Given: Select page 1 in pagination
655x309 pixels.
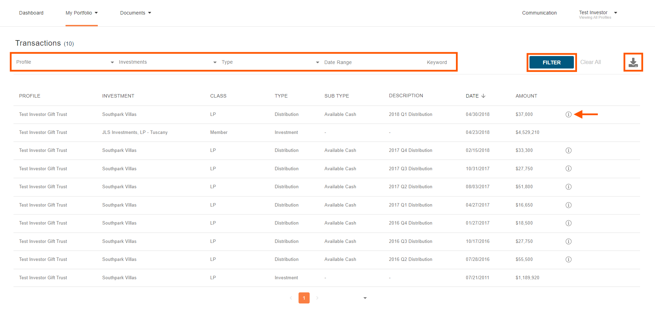Looking at the screenshot, I should click(x=304, y=298).
